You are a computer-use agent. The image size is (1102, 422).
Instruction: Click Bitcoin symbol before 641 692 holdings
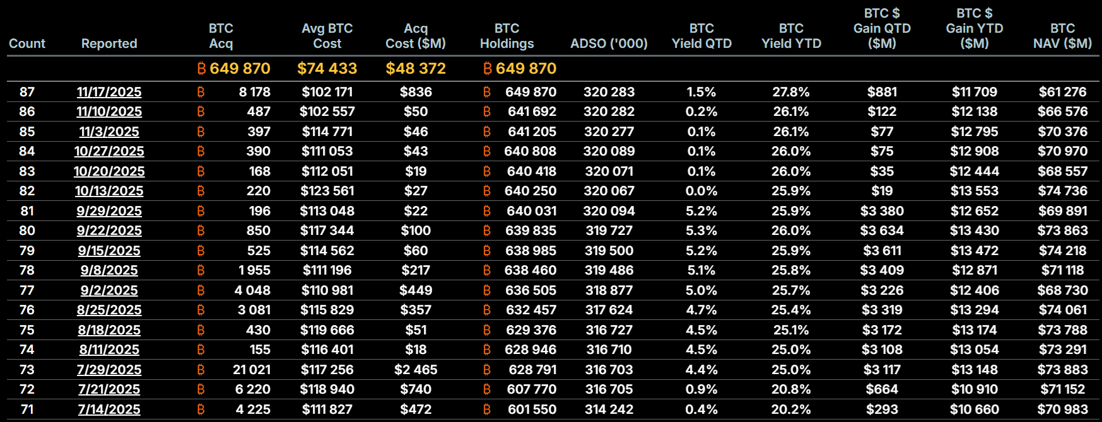pyautogui.click(x=486, y=111)
